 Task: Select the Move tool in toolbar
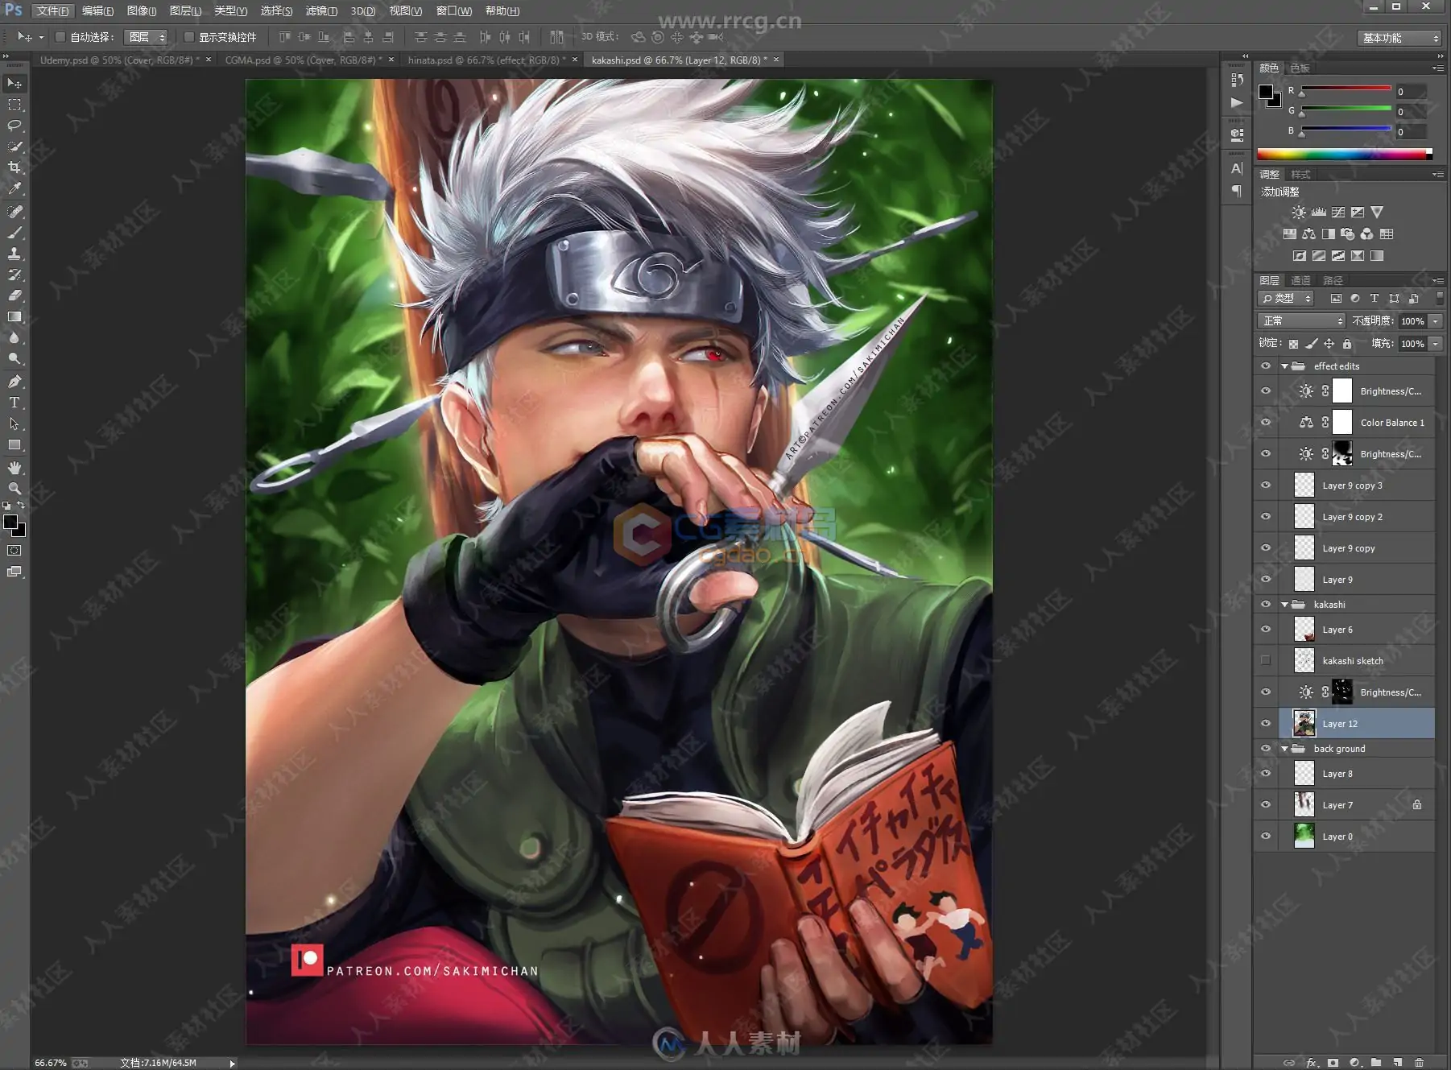[x=14, y=84]
